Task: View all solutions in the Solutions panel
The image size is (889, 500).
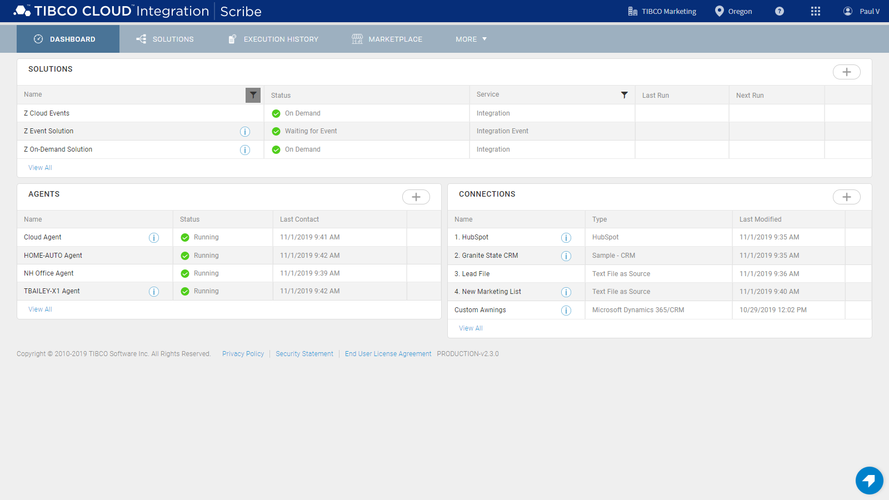Action: click(x=39, y=167)
